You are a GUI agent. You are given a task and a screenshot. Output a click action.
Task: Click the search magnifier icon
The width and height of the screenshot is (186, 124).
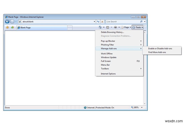point(141,21)
